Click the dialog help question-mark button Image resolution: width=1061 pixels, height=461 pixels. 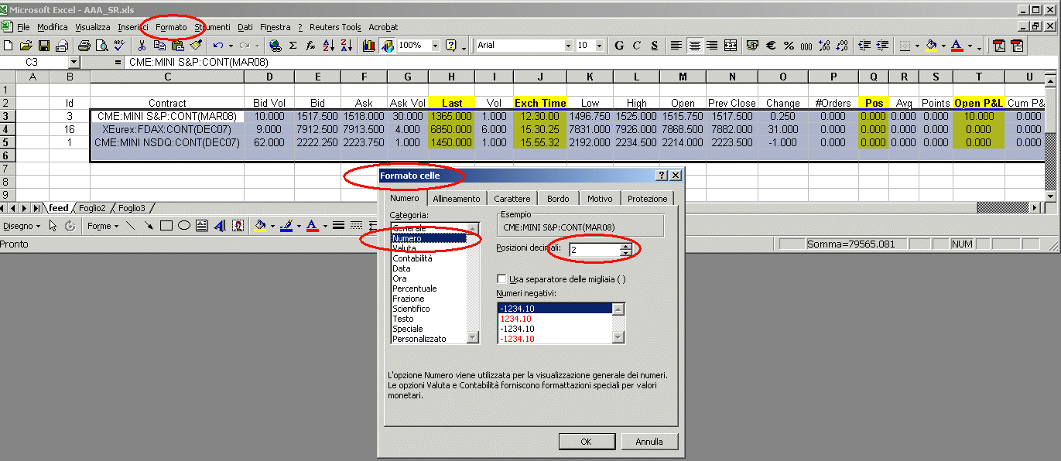pos(662,176)
